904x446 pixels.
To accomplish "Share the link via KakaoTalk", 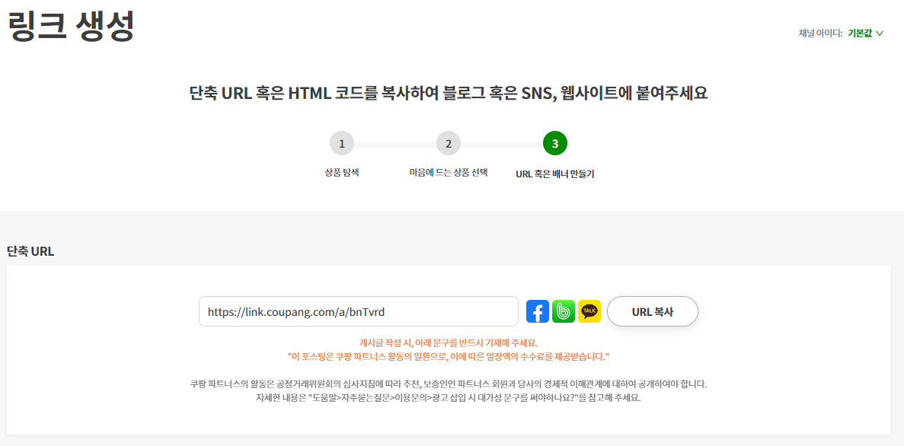I will [x=589, y=311].
